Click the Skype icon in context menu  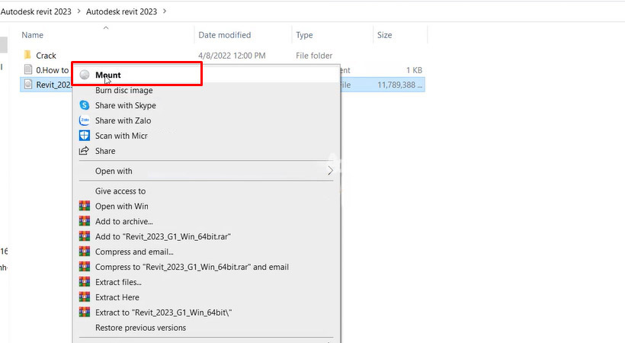click(x=85, y=105)
